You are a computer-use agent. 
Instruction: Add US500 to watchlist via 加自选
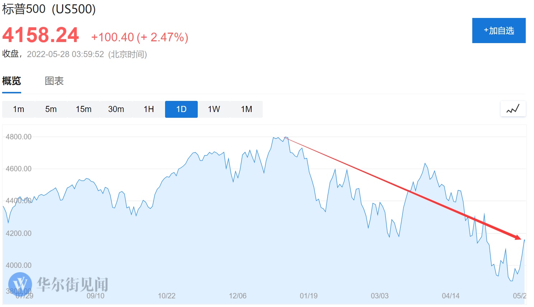click(499, 31)
